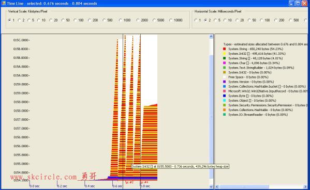Select vertical scale 100 radio button
Viewport: 310px width, 190px height.
(x=76, y=20)
